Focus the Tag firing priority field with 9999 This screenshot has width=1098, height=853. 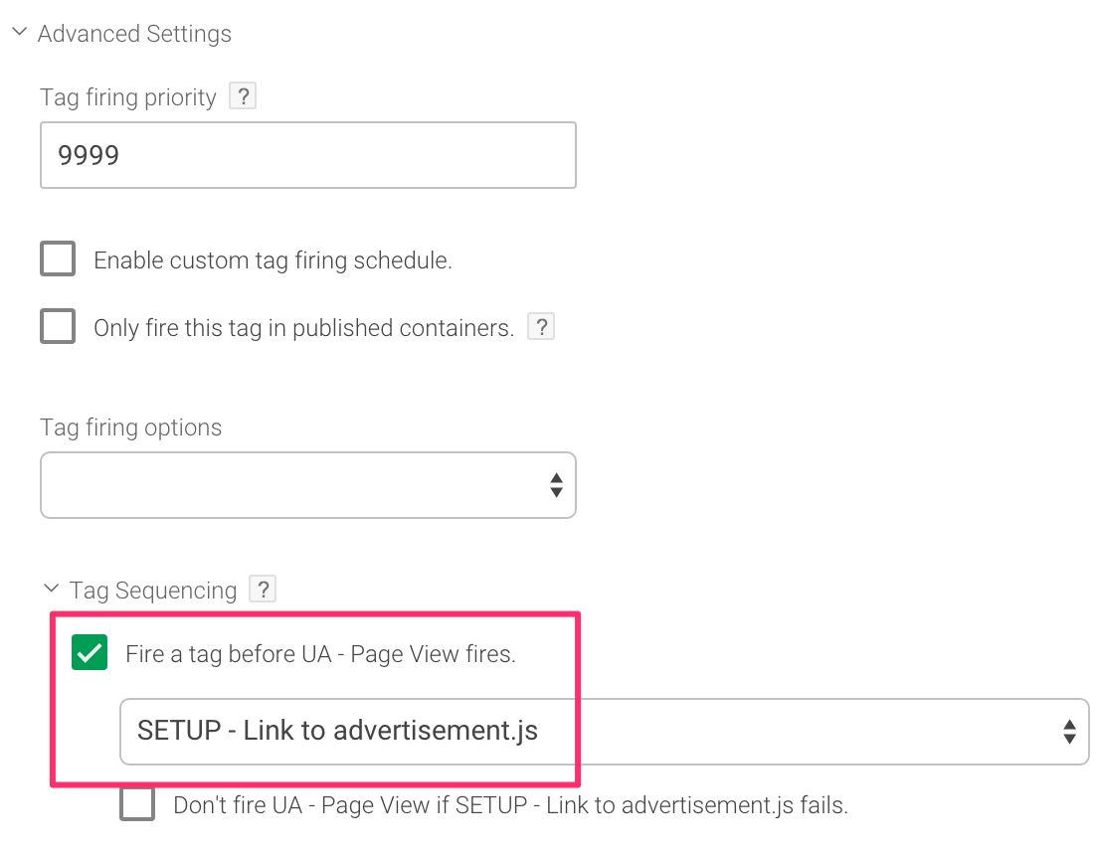pyautogui.click(x=308, y=155)
